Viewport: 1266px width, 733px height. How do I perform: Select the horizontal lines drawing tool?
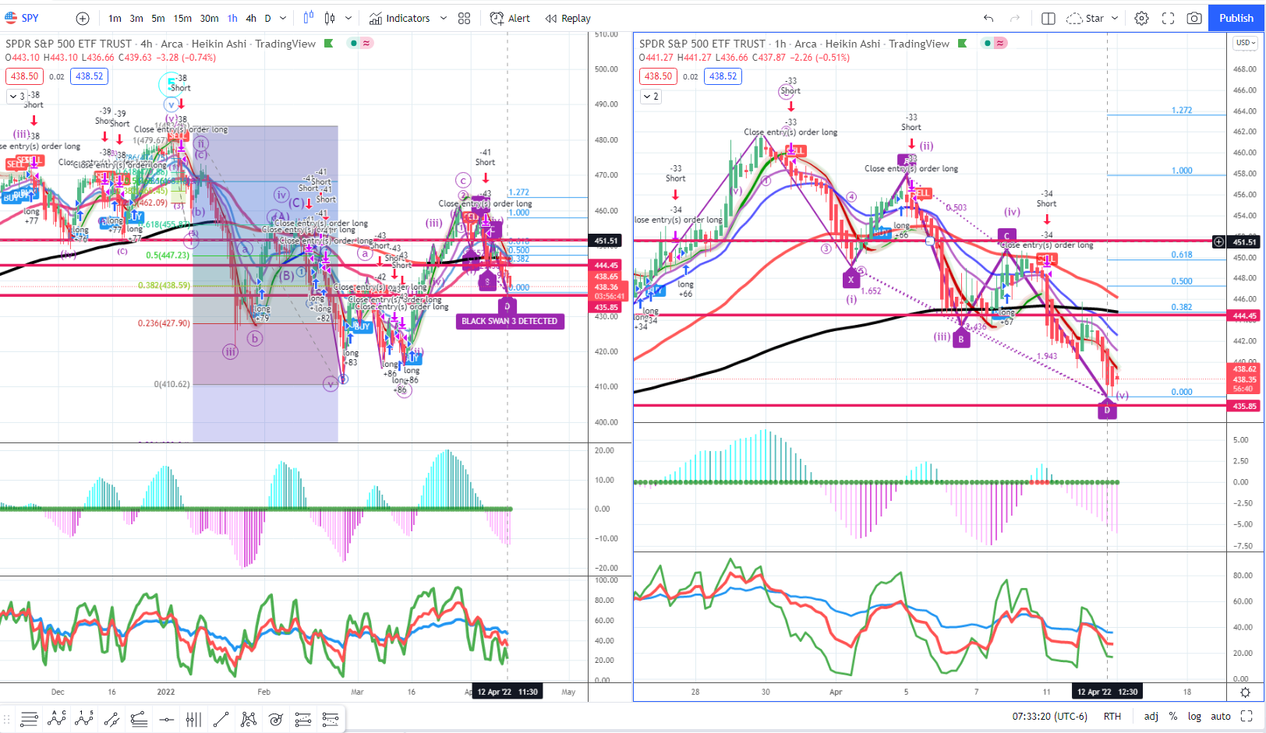tap(30, 719)
